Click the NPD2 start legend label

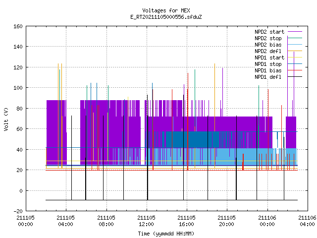[269, 32]
